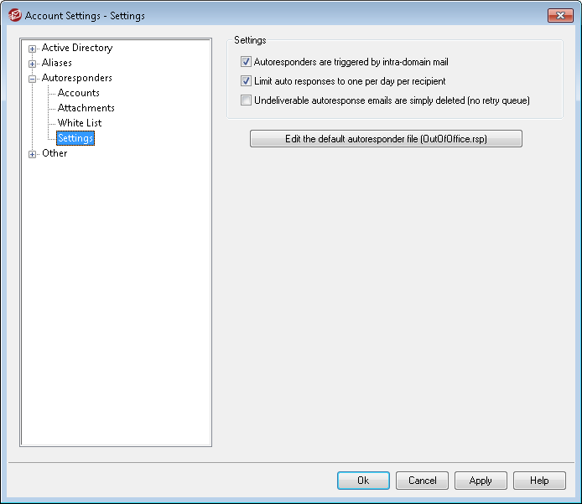Open Help for this dialog

[539, 481]
